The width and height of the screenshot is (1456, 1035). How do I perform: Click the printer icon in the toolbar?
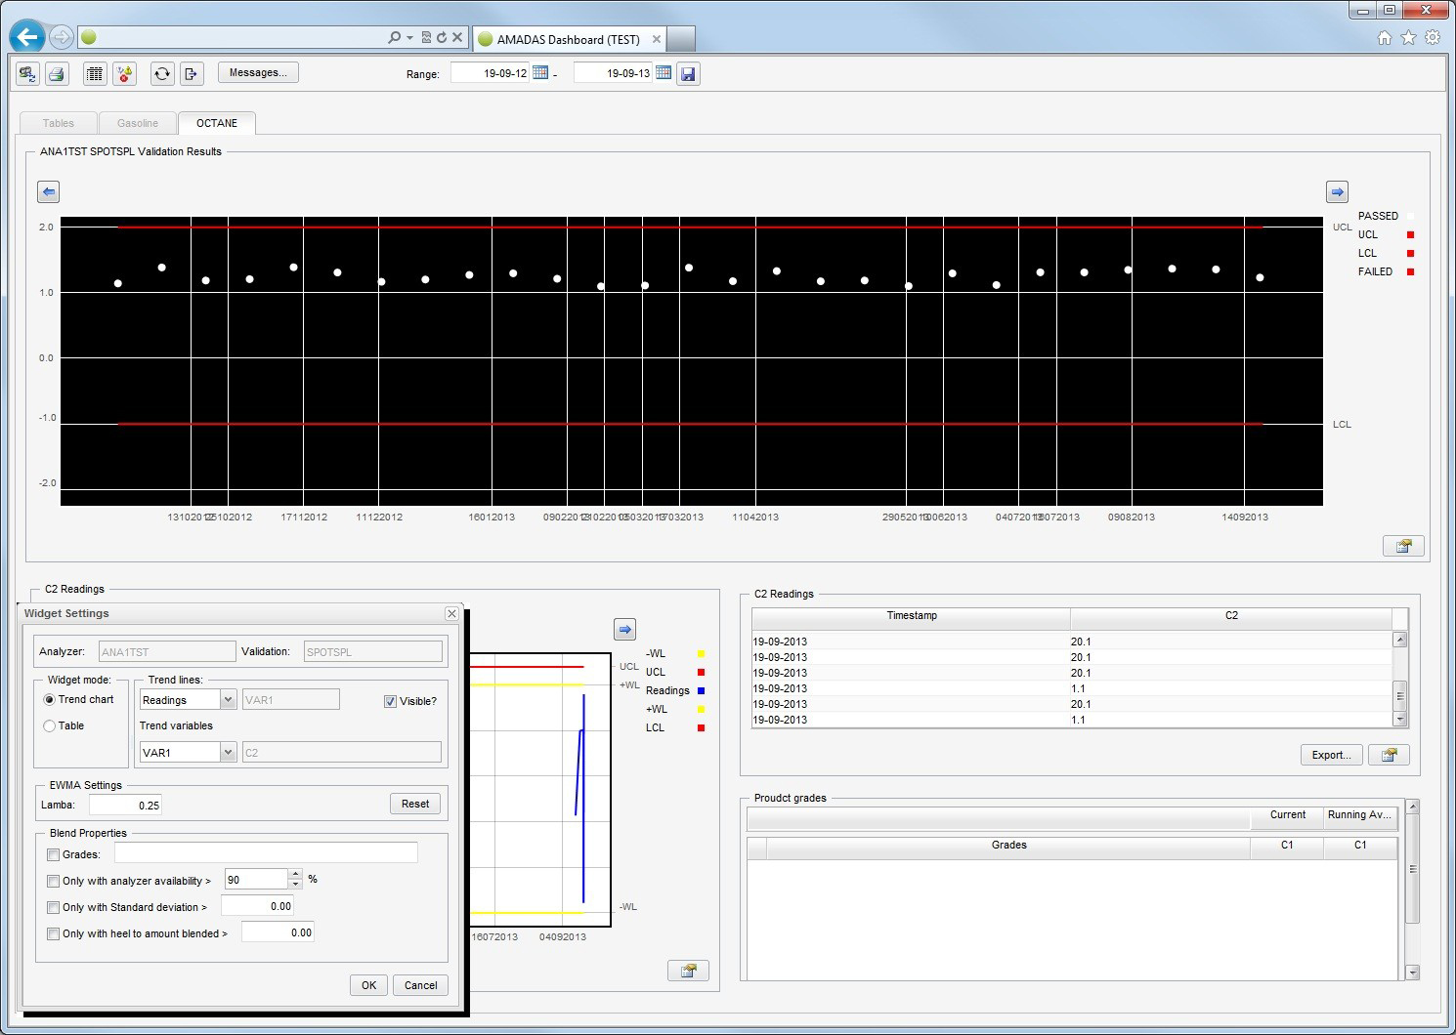[57, 73]
